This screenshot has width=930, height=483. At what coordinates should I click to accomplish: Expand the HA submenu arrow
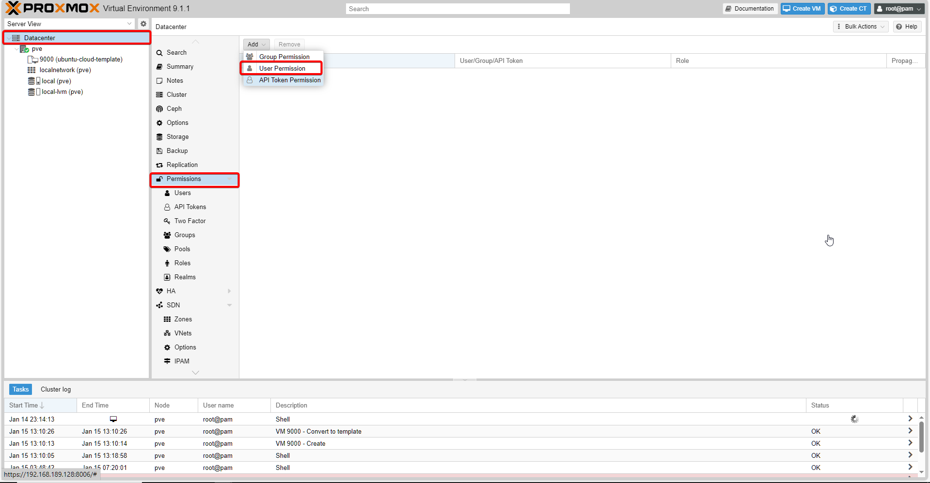[x=229, y=291]
